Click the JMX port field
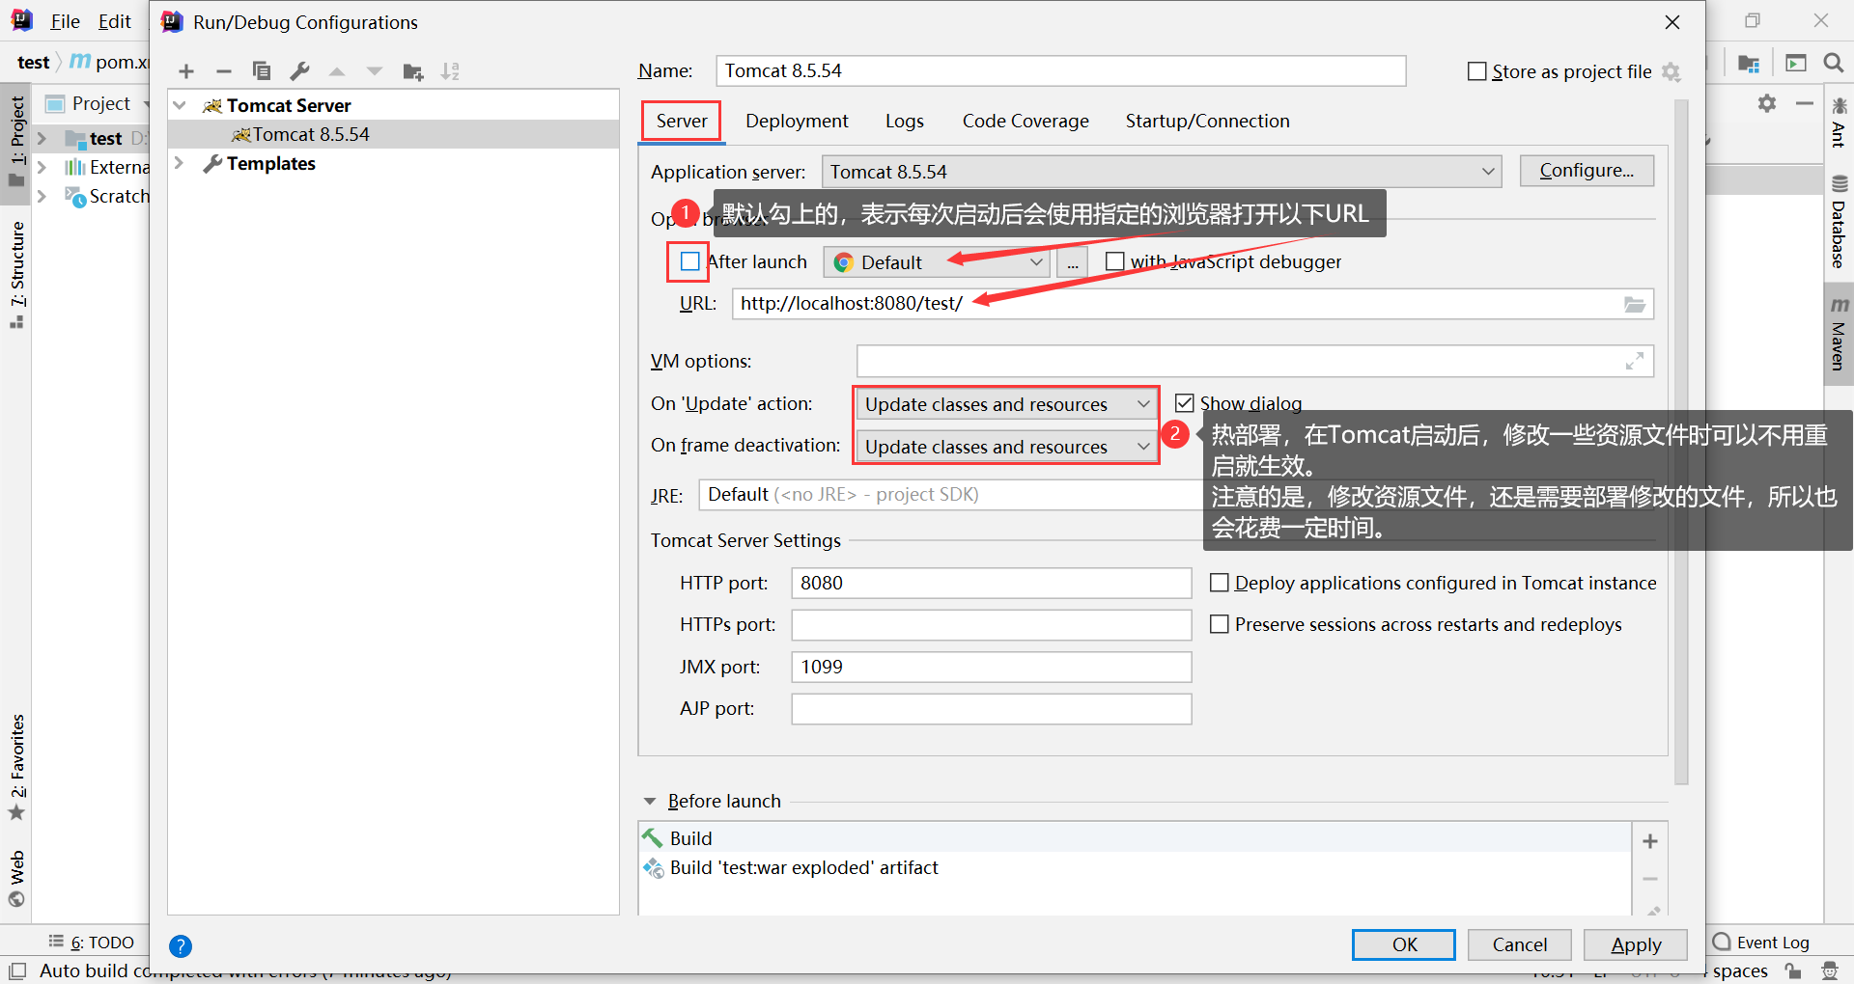This screenshot has width=1854, height=984. click(991, 667)
